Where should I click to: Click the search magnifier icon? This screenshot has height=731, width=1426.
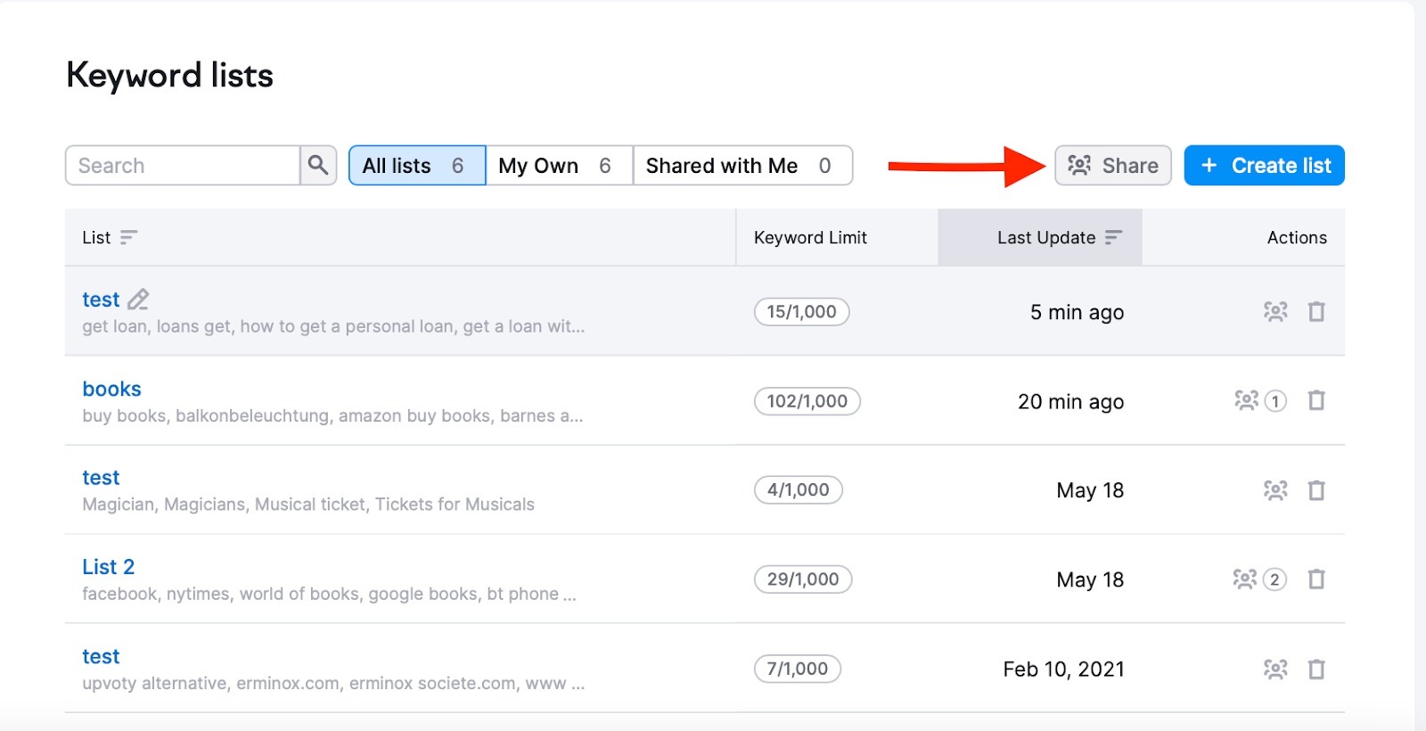click(318, 165)
